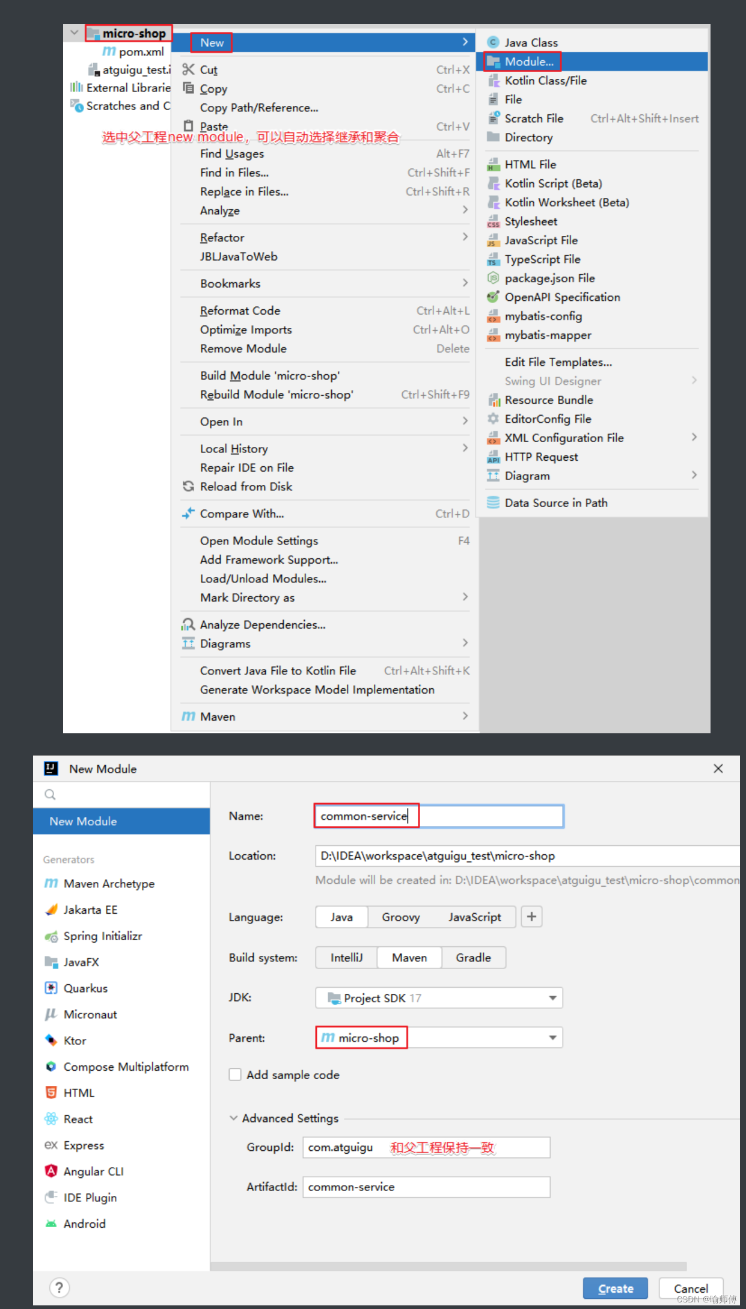Click the package.json File icon
Image resolution: width=746 pixels, height=1309 pixels.
(x=493, y=278)
